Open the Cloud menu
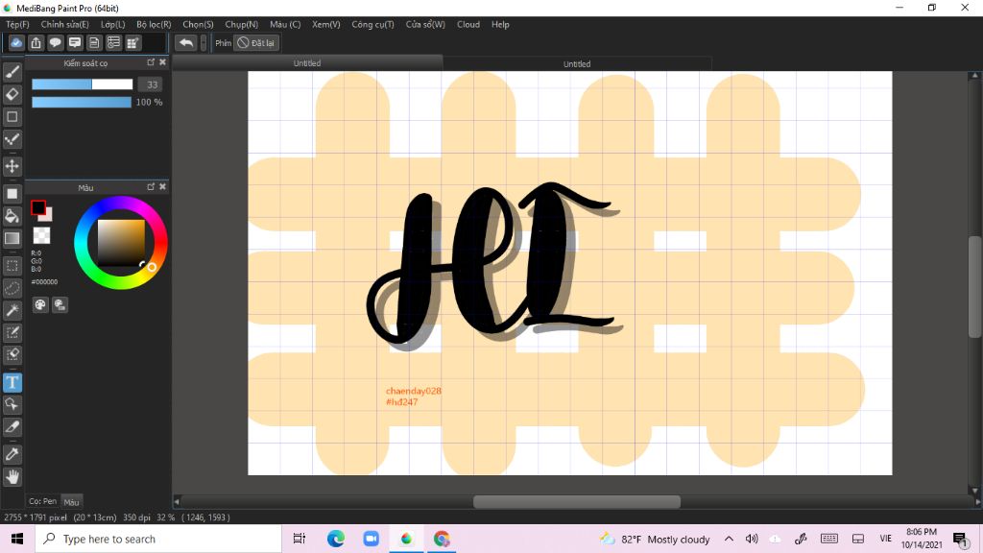 point(468,24)
